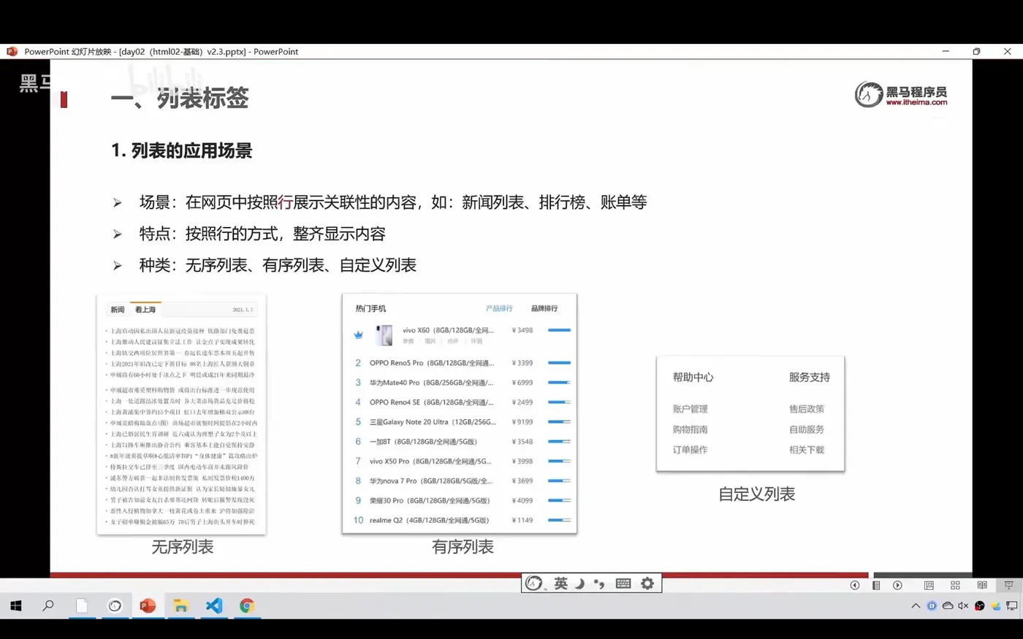This screenshot has width=1023, height=639.
Task: Click the red and black tray icon
Action: click(980, 605)
